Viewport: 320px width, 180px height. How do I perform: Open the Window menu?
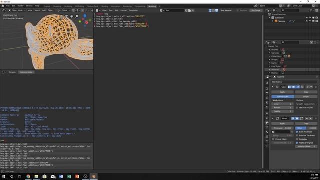[29, 6]
